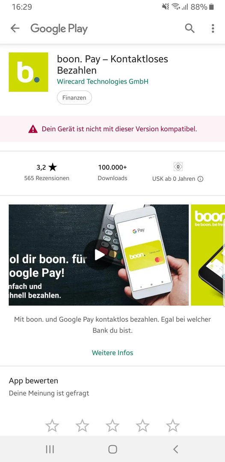Select the Finanzen category chip
Image resolution: width=225 pixels, height=462 pixels.
(x=74, y=98)
